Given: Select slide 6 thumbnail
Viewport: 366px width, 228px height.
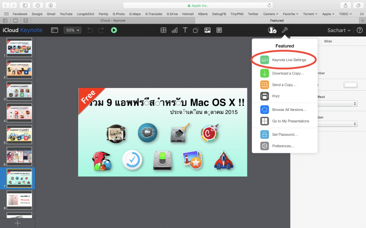Looking at the screenshot, I should pyautogui.click(x=19, y=156).
